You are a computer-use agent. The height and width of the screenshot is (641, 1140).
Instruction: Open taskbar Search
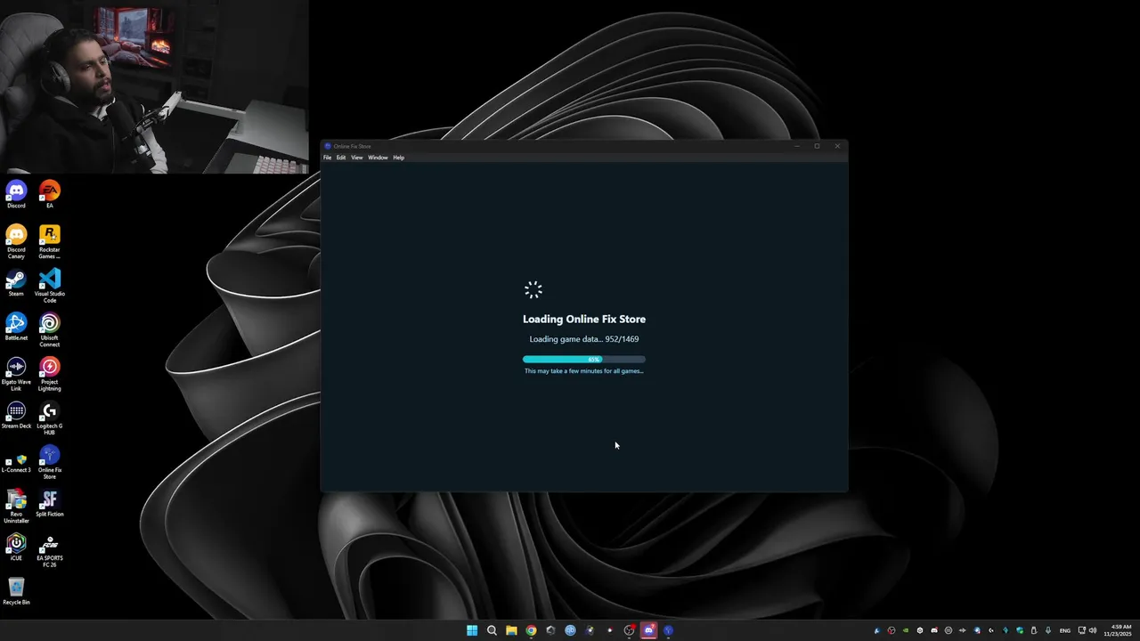492,630
